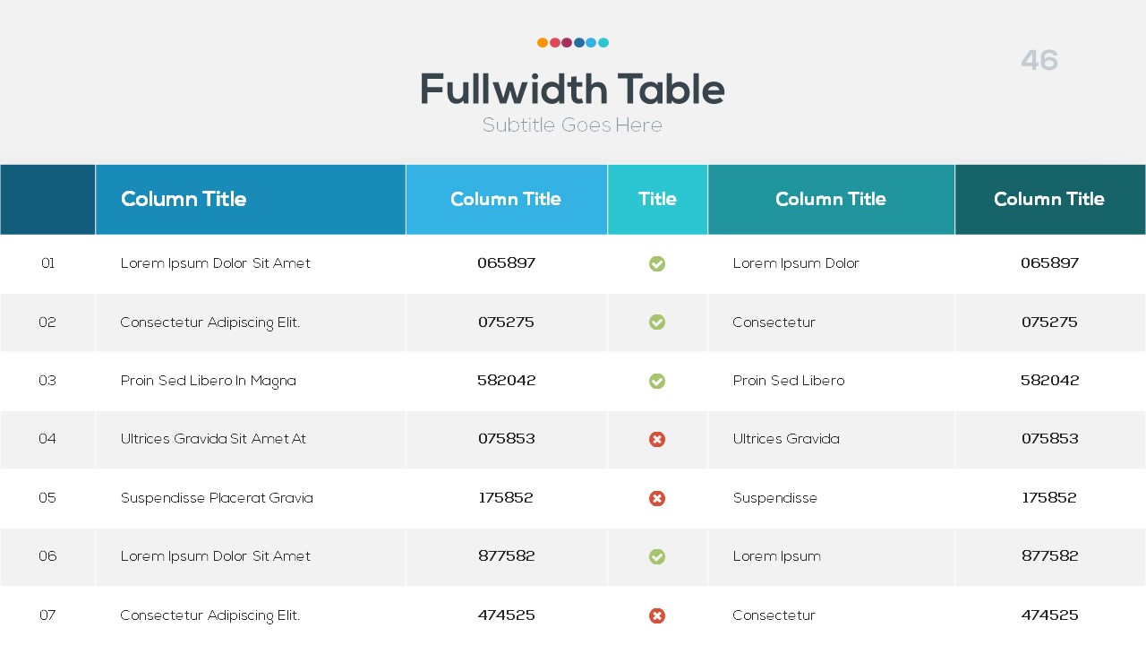
Task: Click the green check icon in row 02
Action: [657, 322]
